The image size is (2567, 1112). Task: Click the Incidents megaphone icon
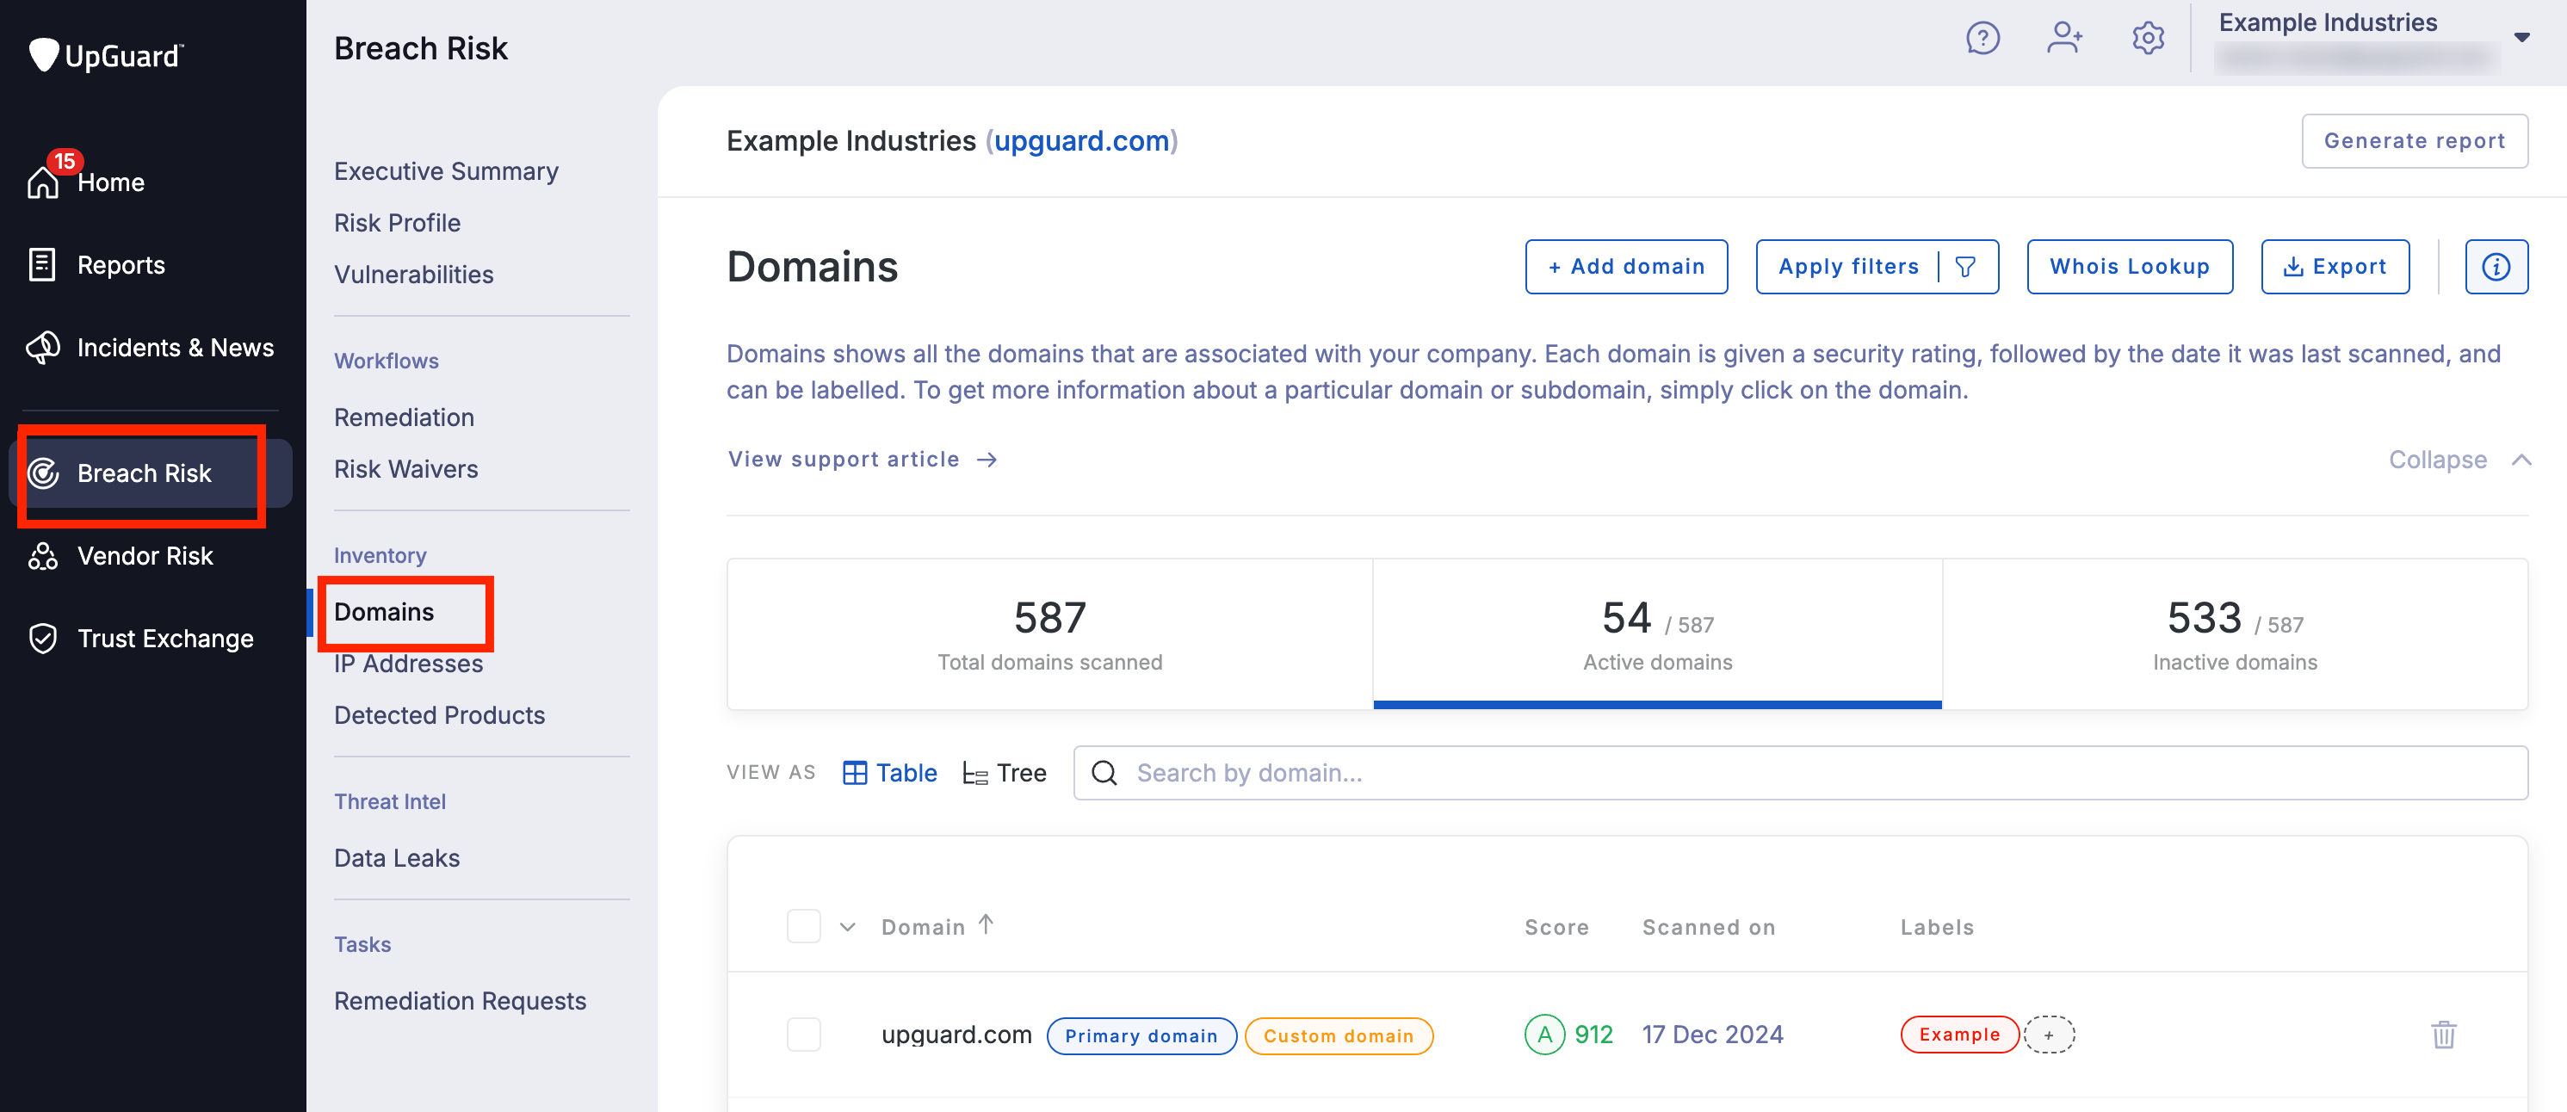[43, 348]
